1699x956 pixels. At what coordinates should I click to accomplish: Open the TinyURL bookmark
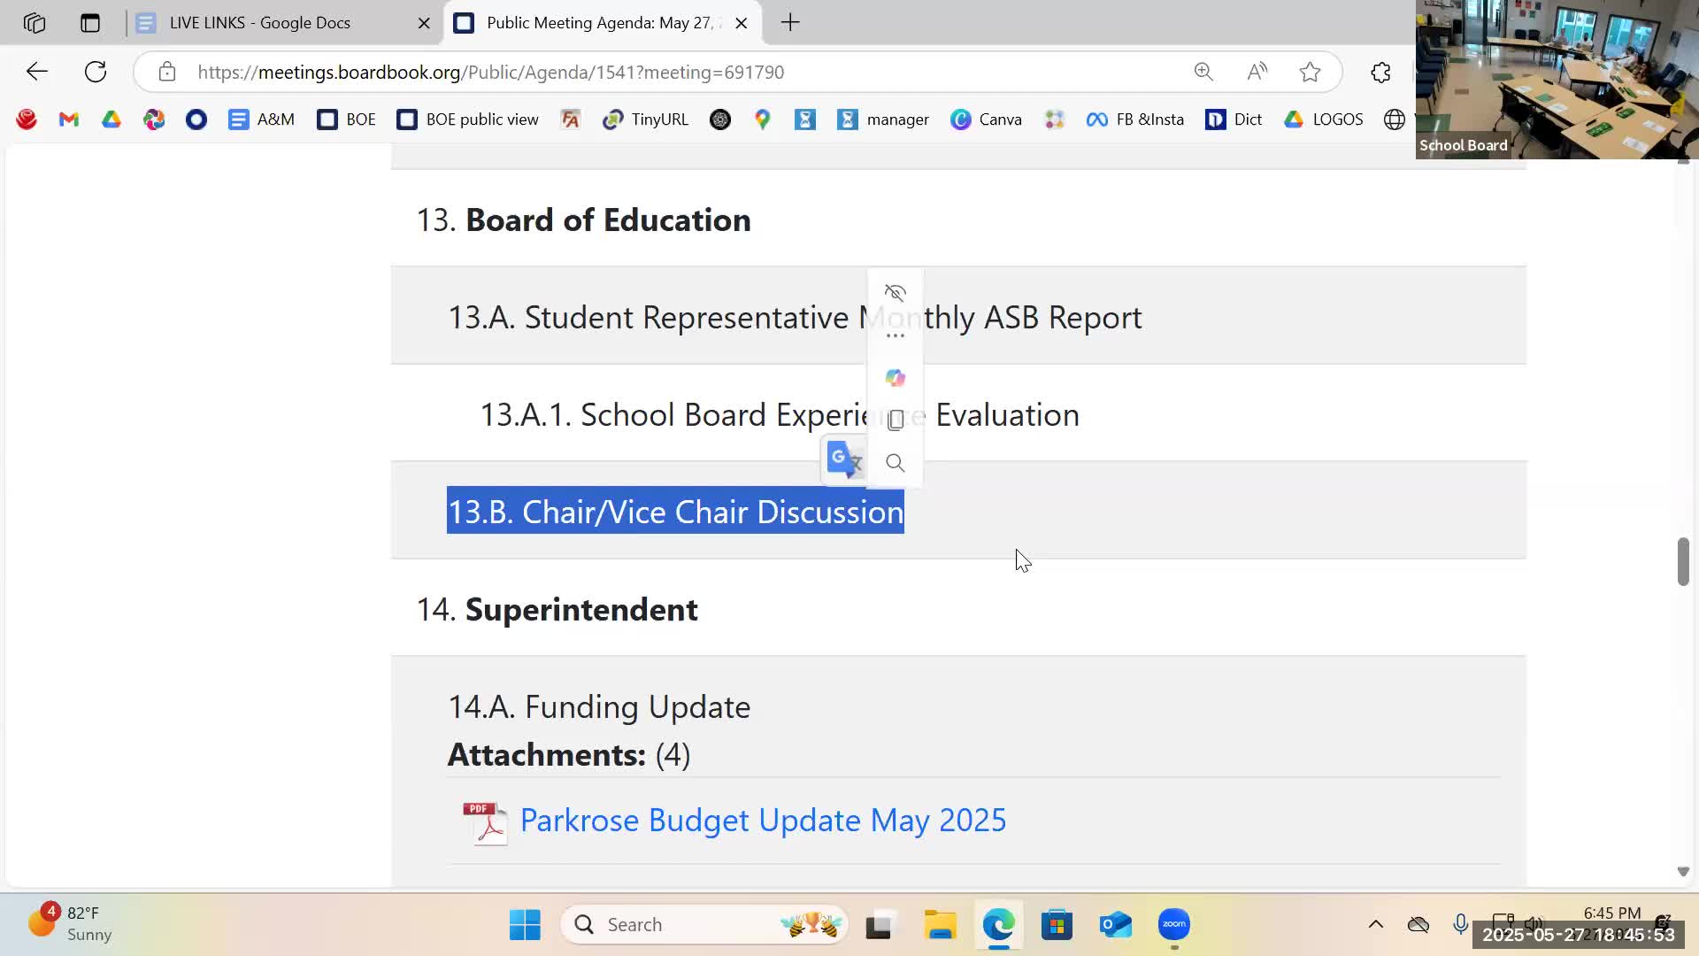[x=645, y=119]
